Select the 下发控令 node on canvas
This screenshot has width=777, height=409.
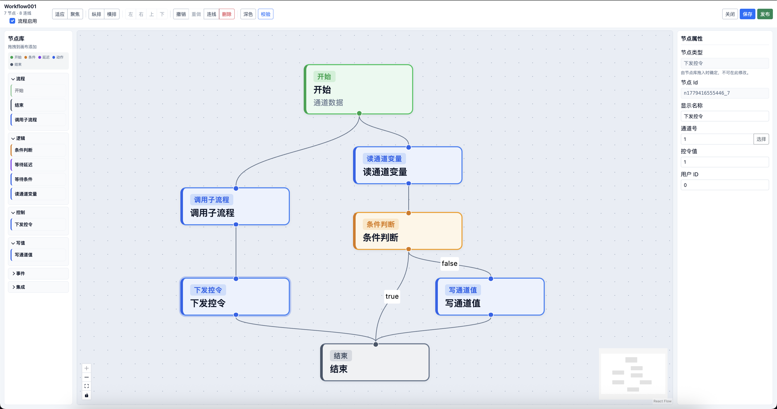pos(235,297)
